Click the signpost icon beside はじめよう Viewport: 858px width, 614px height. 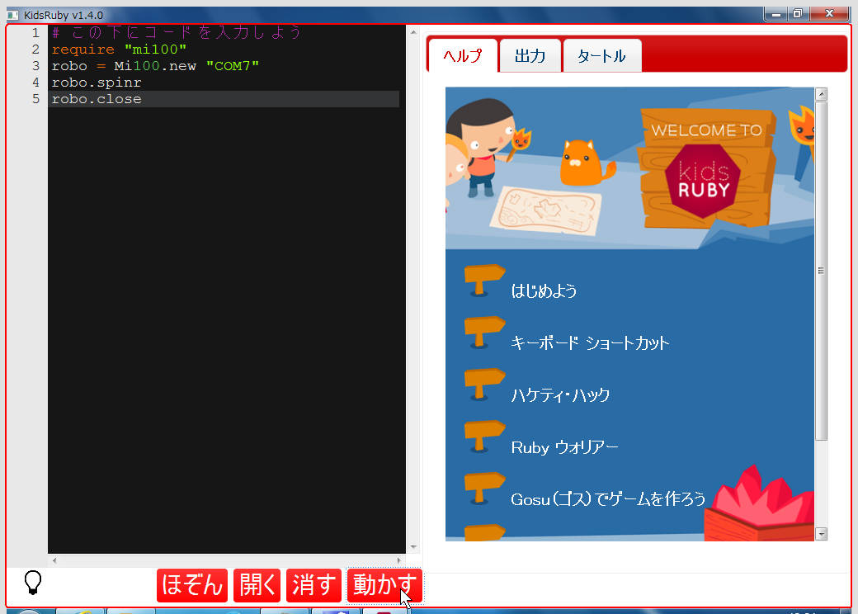483,281
